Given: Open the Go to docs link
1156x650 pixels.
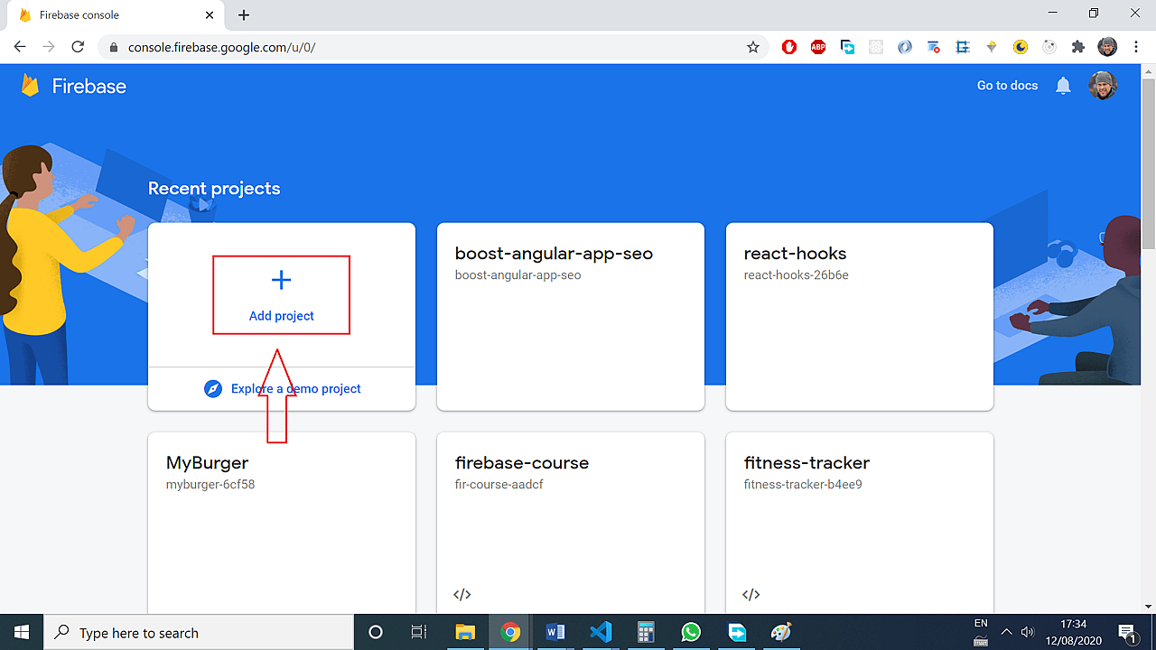Looking at the screenshot, I should coord(1006,85).
